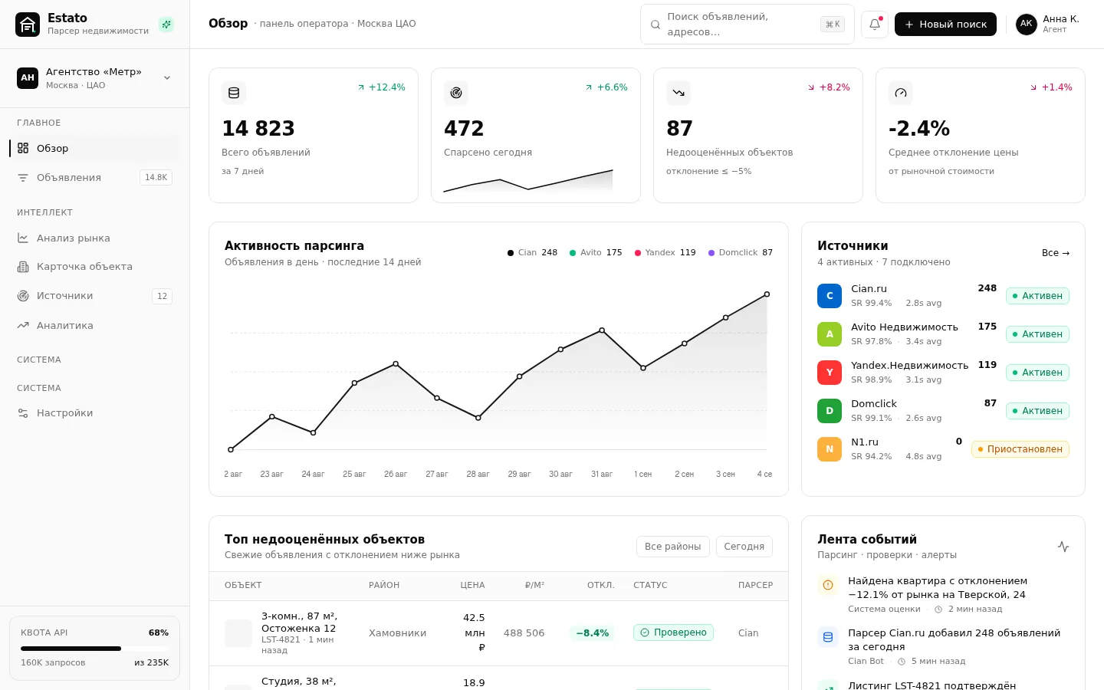Click the last data point on parsing chart
1104x690 pixels.
[x=767, y=294]
